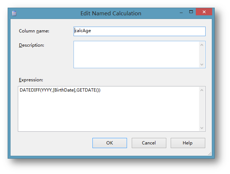Click Description scrollbar down arrow

pos(202,65)
